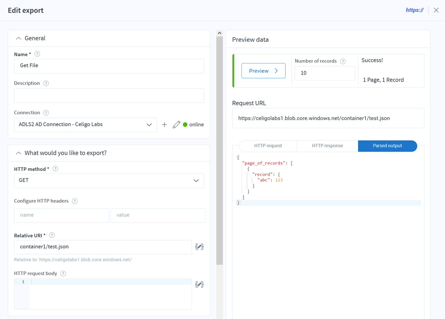Select the Parsed output tab
Screen dimensions: 445x319
[x=387, y=146]
